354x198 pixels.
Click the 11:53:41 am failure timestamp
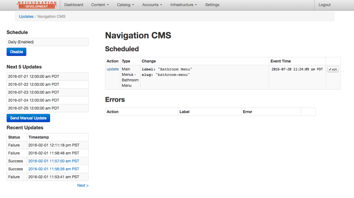click(54, 177)
